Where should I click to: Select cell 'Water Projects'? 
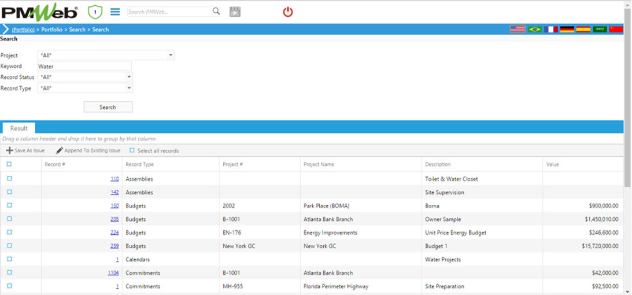(x=443, y=260)
